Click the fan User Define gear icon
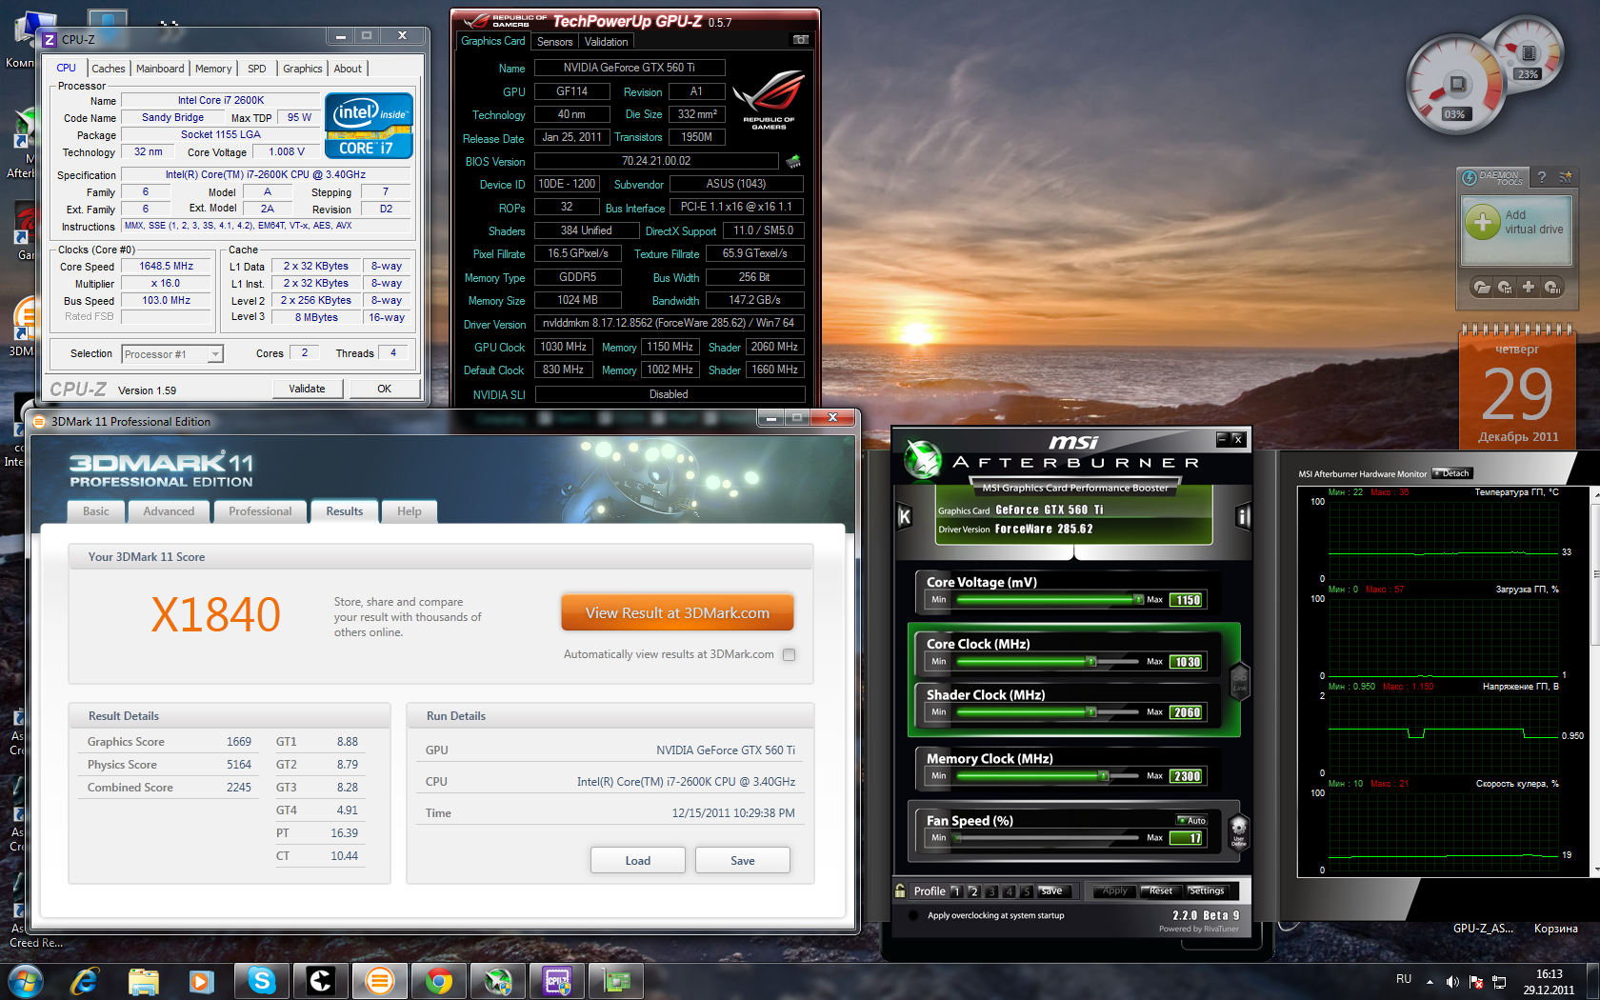Screen dimensions: 1600x1000 [x=1239, y=831]
